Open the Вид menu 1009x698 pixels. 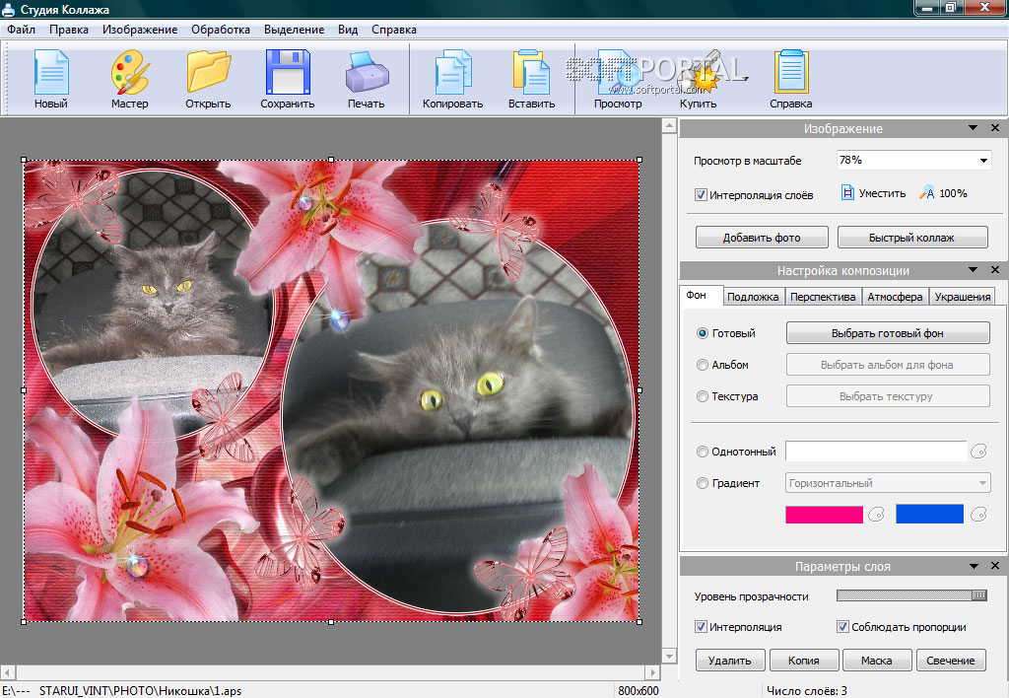click(x=348, y=30)
